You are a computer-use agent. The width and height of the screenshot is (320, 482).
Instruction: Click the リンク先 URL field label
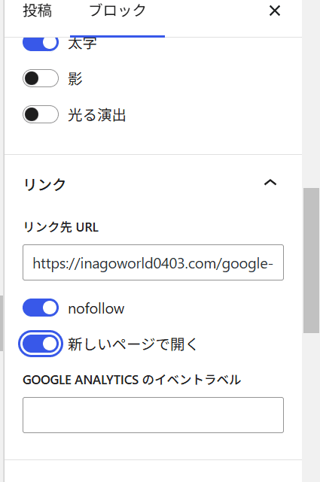point(61,227)
